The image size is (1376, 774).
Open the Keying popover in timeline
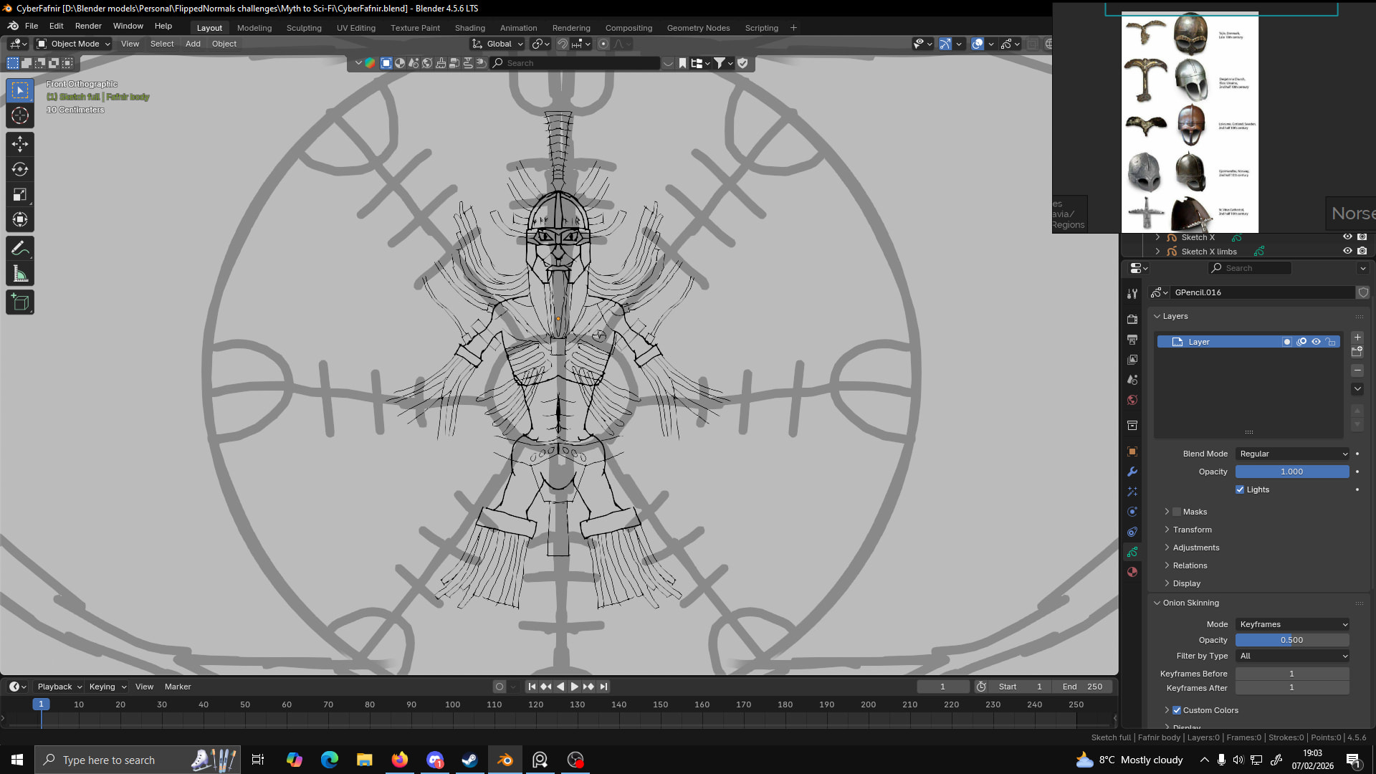tap(107, 687)
